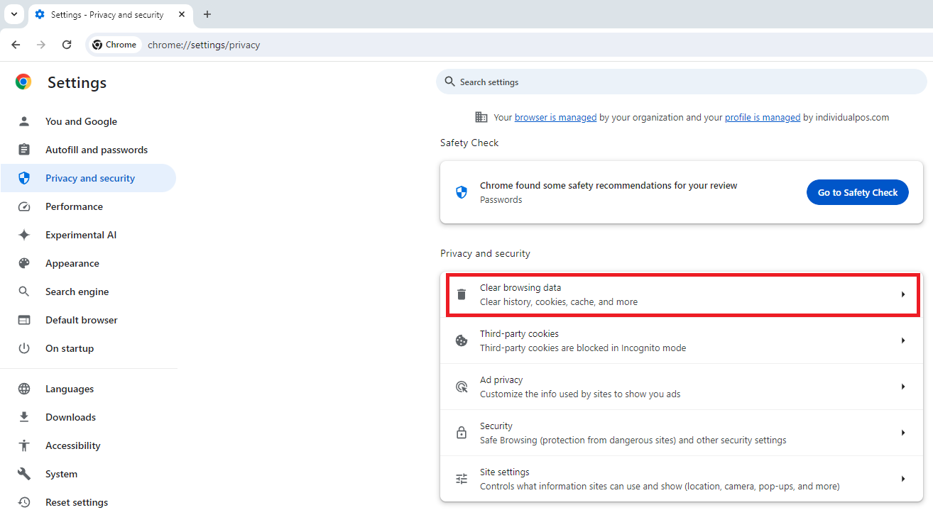Expand Security with its arrow

[x=903, y=433]
